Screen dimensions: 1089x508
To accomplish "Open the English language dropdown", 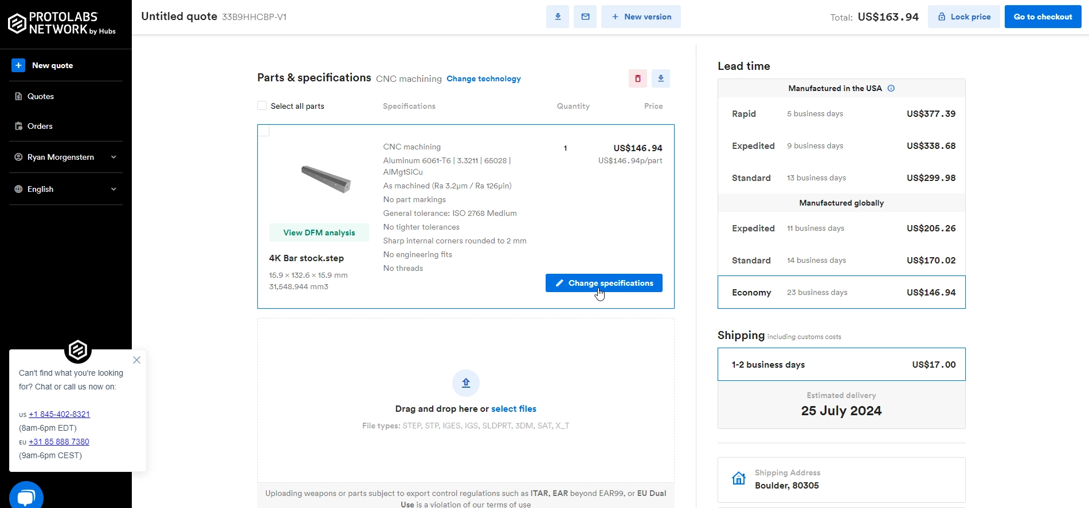I will coord(66,189).
